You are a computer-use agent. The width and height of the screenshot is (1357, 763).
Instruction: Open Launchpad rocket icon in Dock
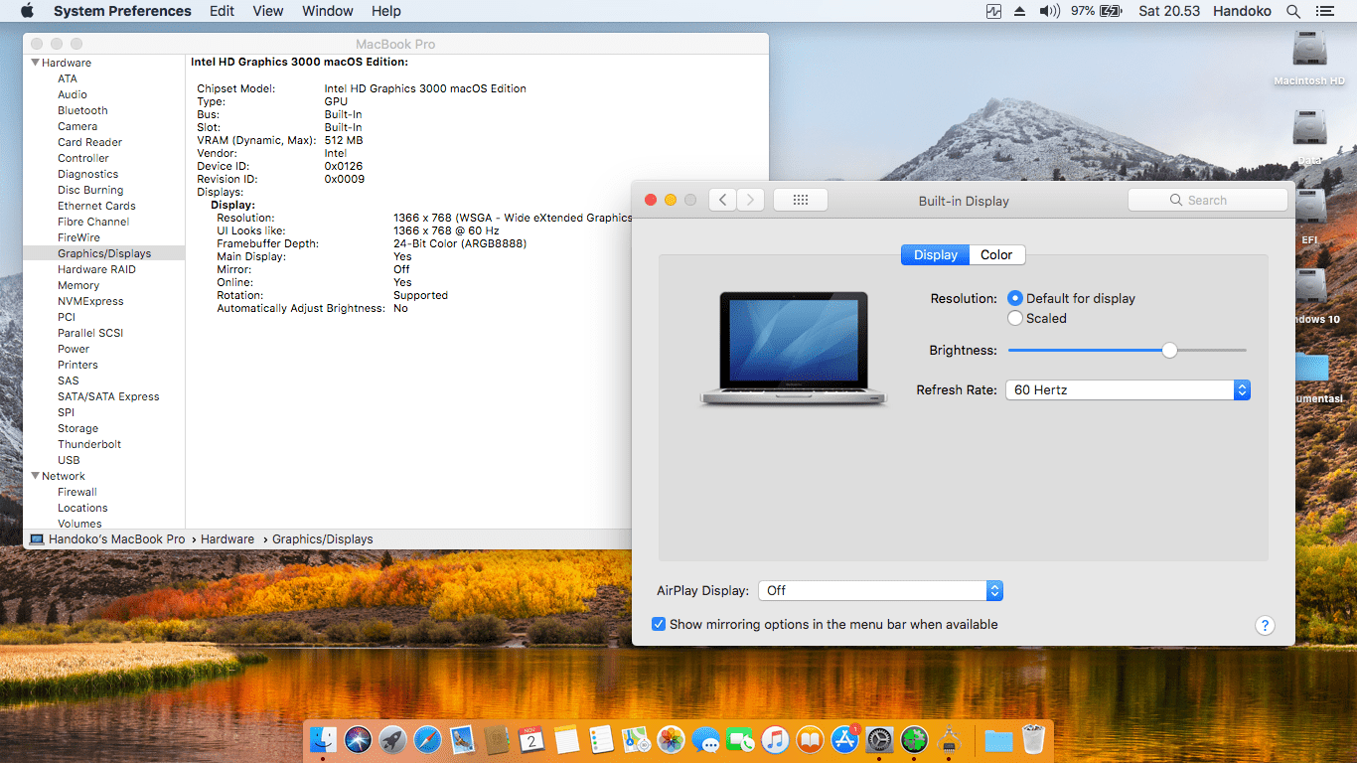(393, 739)
